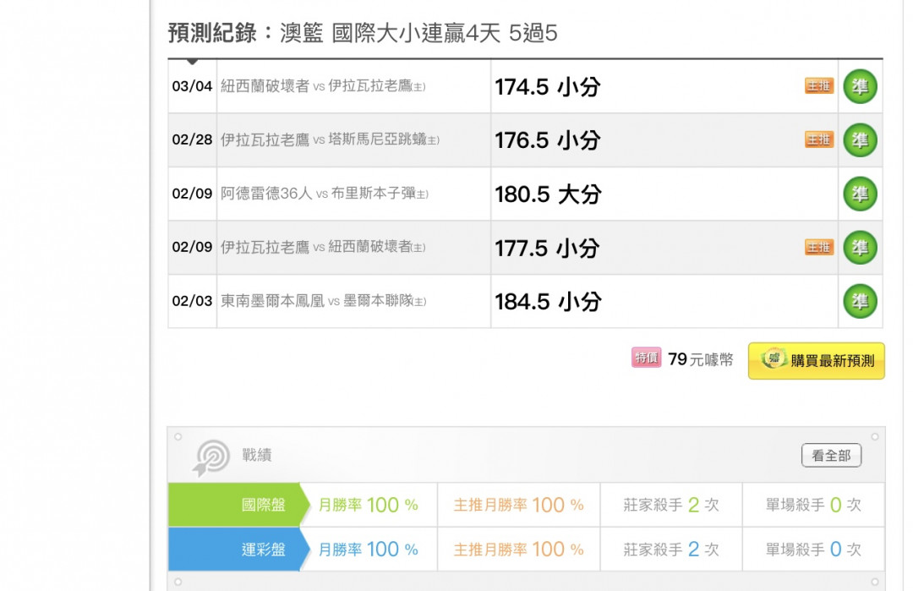The width and height of the screenshot is (913, 591).
Task: Click the matchup 伊拉瓦拉老鷹 vs 紐西蘭破壞者
Action: [323, 247]
